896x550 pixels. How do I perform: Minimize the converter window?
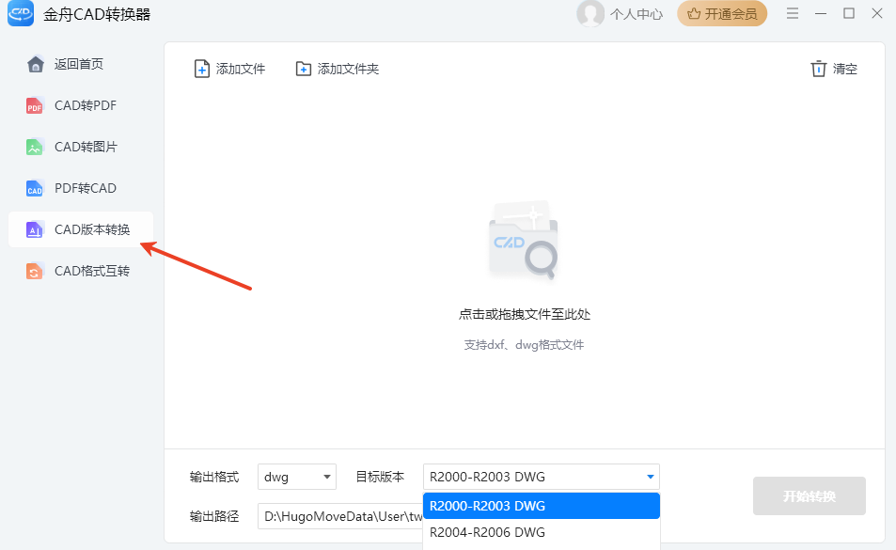[821, 13]
